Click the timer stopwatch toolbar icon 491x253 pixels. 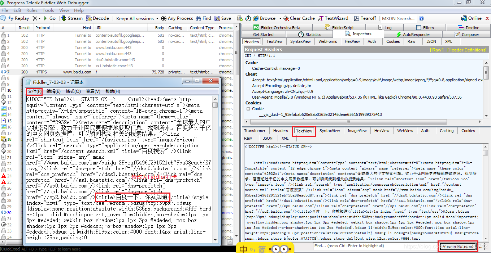click(248, 18)
